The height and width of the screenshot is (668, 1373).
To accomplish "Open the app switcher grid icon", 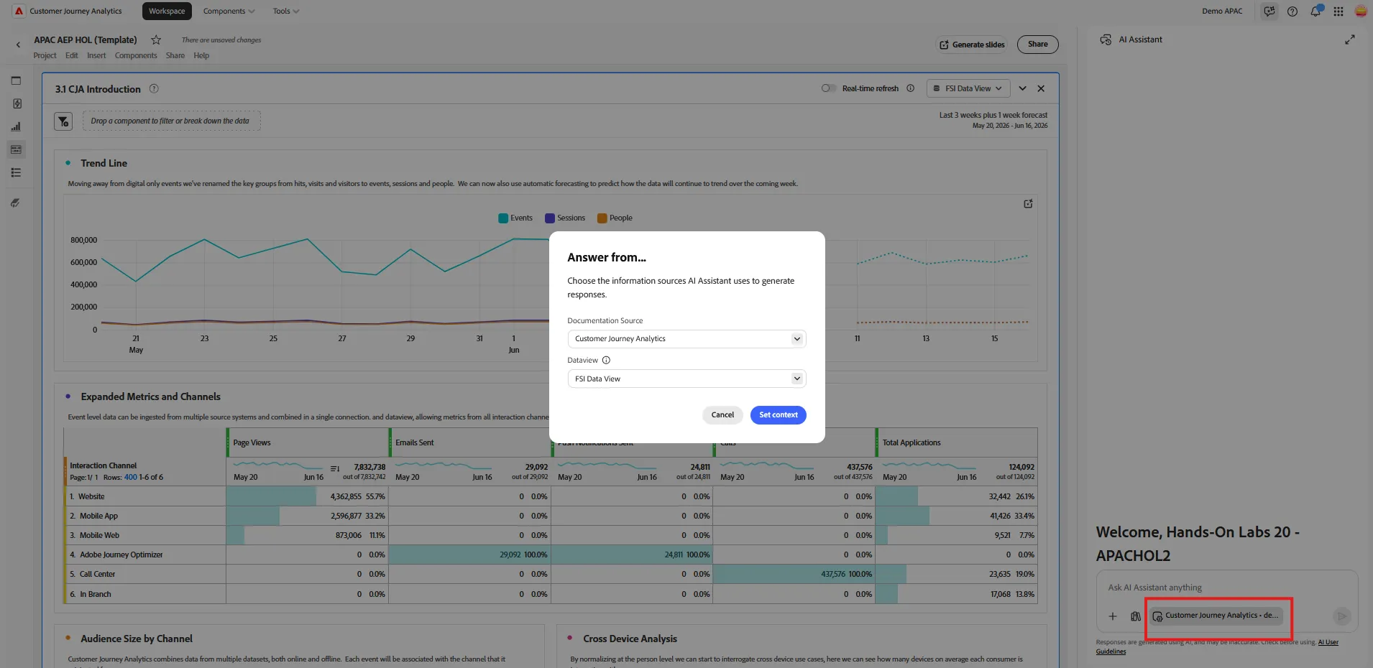I will [x=1338, y=11].
